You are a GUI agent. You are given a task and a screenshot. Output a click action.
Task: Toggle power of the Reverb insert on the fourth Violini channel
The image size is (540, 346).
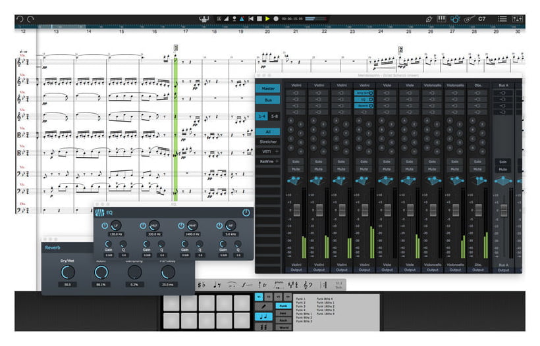coord(371,106)
